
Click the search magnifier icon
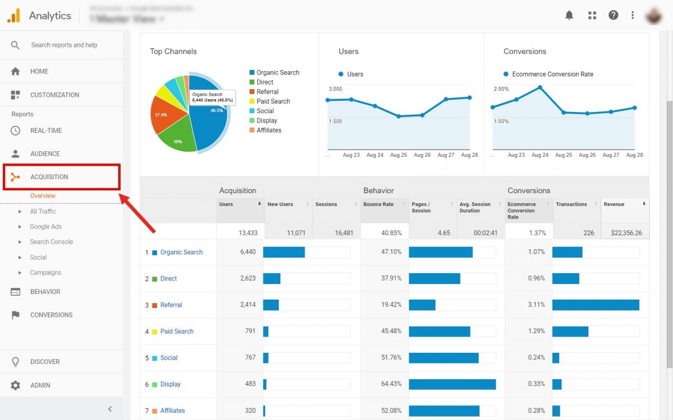click(x=15, y=45)
